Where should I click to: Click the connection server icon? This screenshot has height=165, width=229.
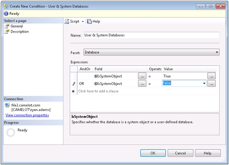pyautogui.click(x=7, y=105)
